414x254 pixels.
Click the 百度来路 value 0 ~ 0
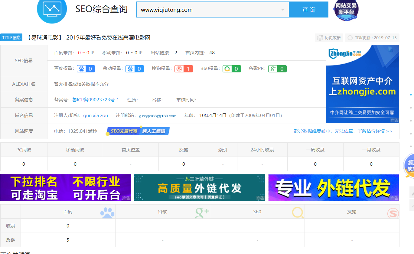84,53
